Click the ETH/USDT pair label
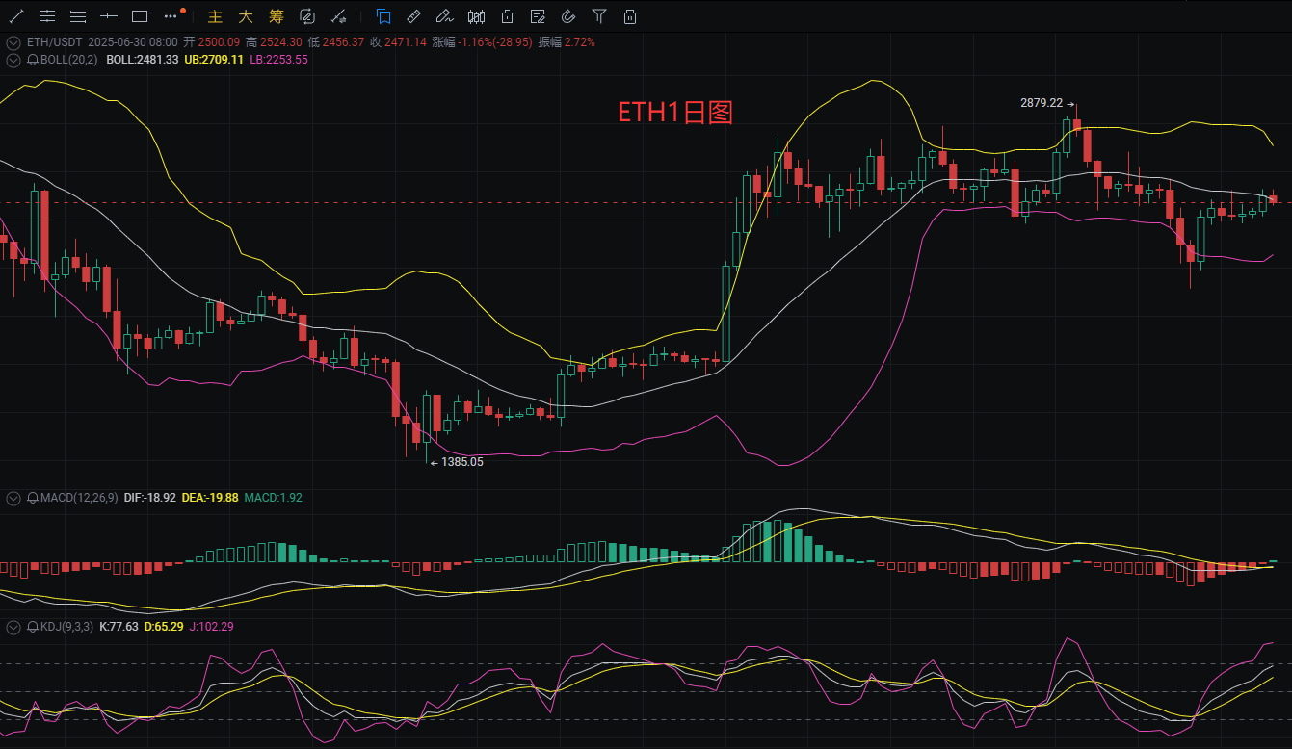Image resolution: width=1292 pixels, height=749 pixels. tap(53, 42)
